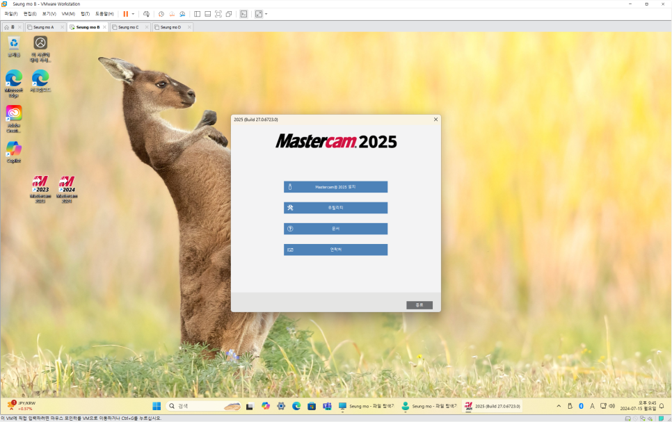The image size is (672, 422).
Task: Click VMware pause (suspend) VM icon
Action: coord(126,14)
